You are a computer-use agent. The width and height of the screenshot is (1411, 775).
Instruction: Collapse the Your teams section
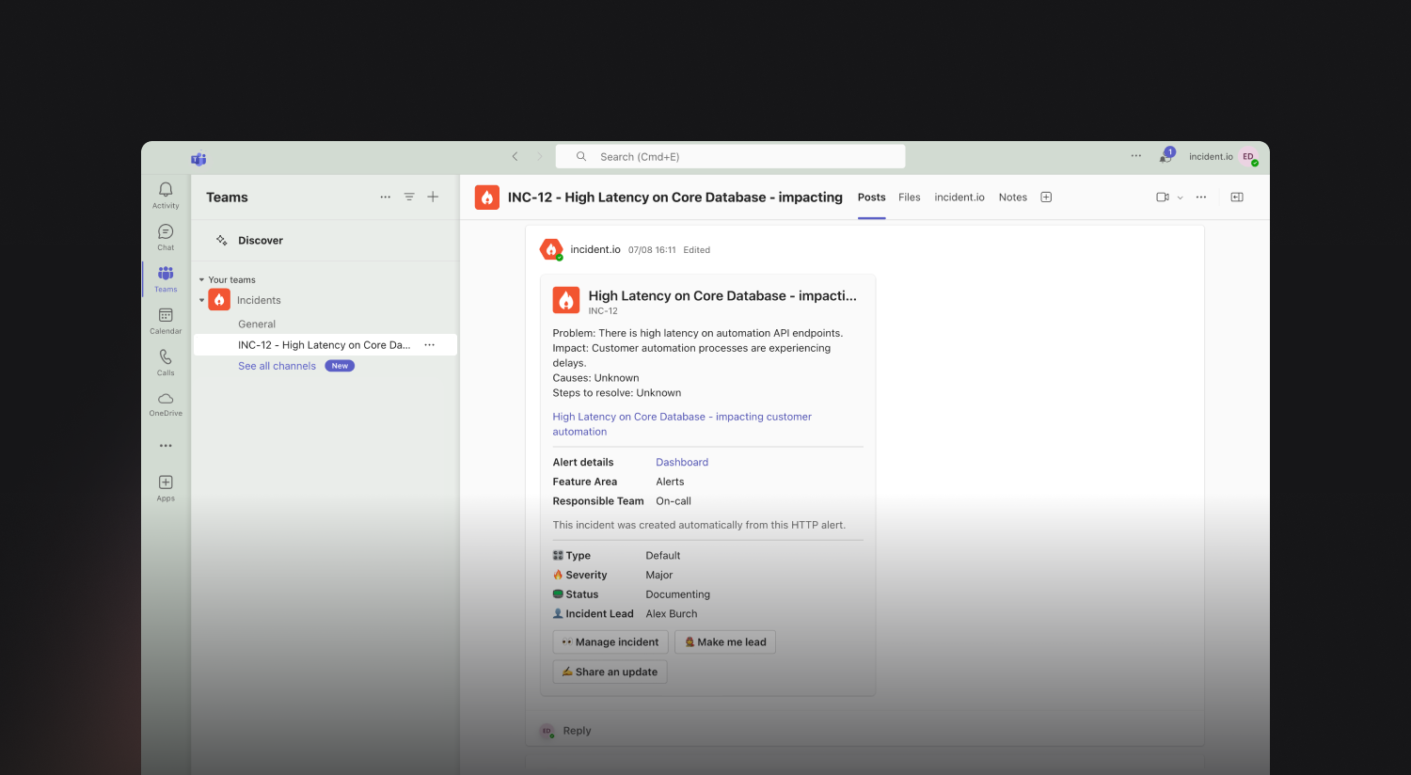pos(201,280)
